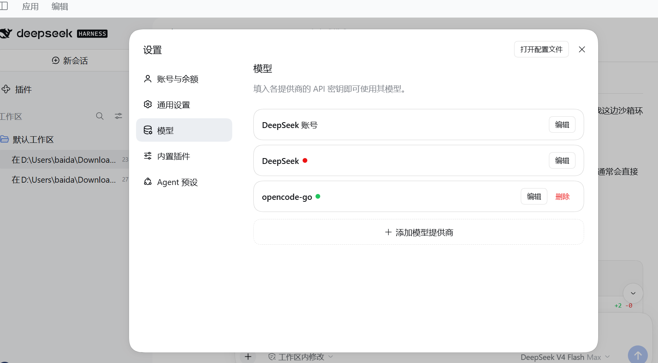The height and width of the screenshot is (363, 658).
Task: Open the 应用 menu
Action: click(30, 7)
